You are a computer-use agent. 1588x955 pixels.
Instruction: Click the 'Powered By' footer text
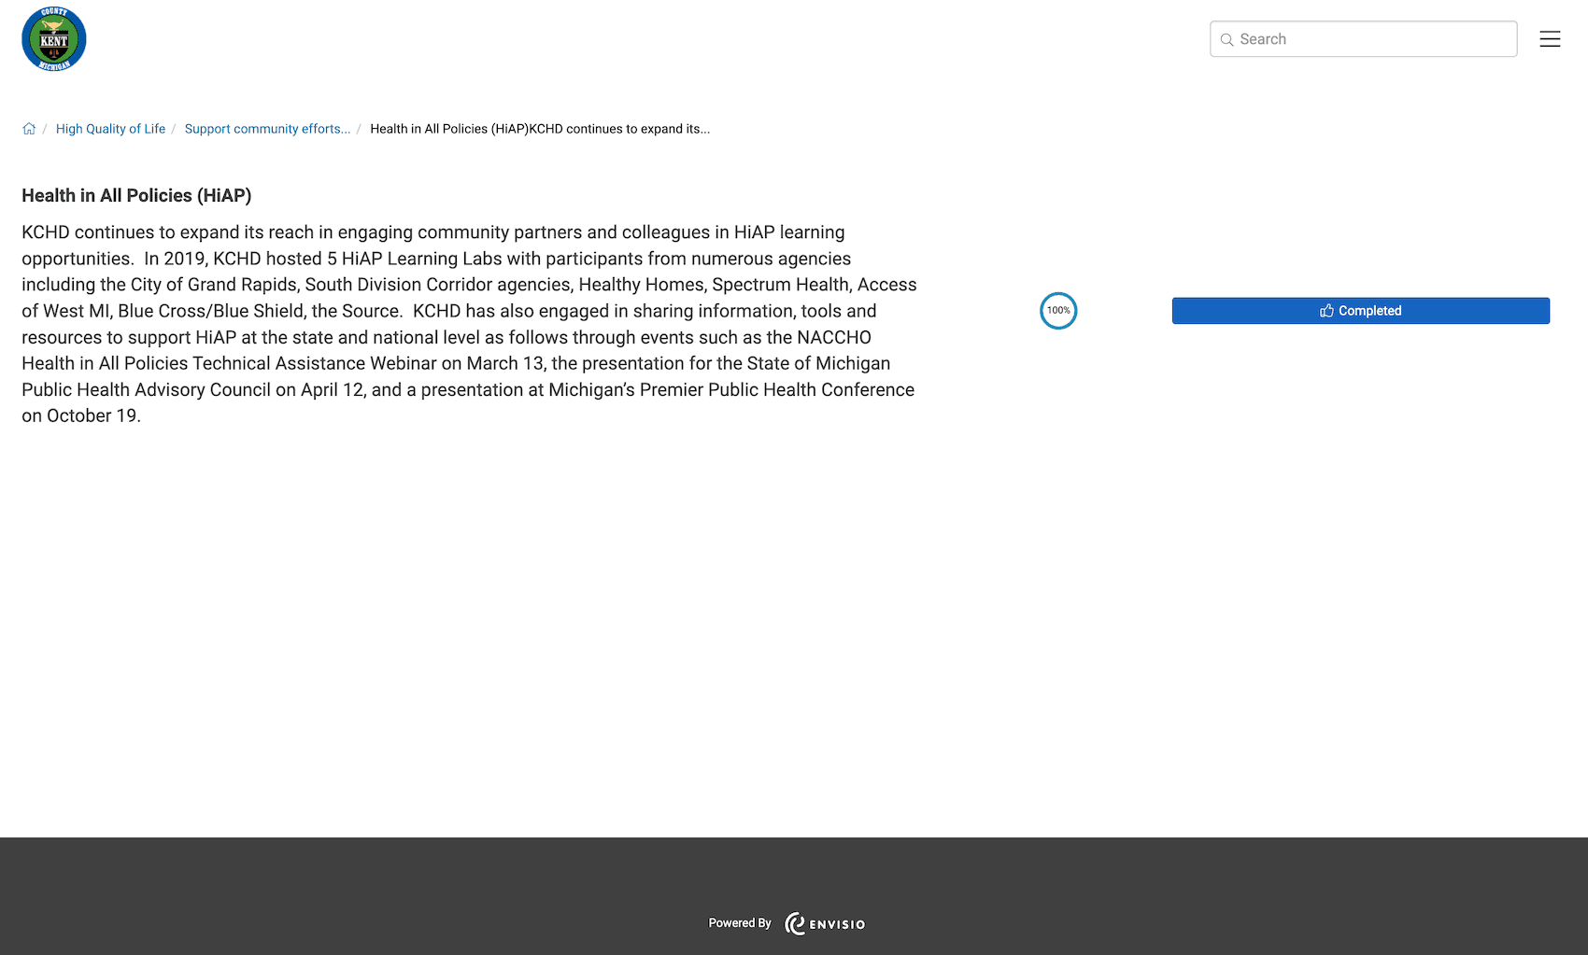740,923
